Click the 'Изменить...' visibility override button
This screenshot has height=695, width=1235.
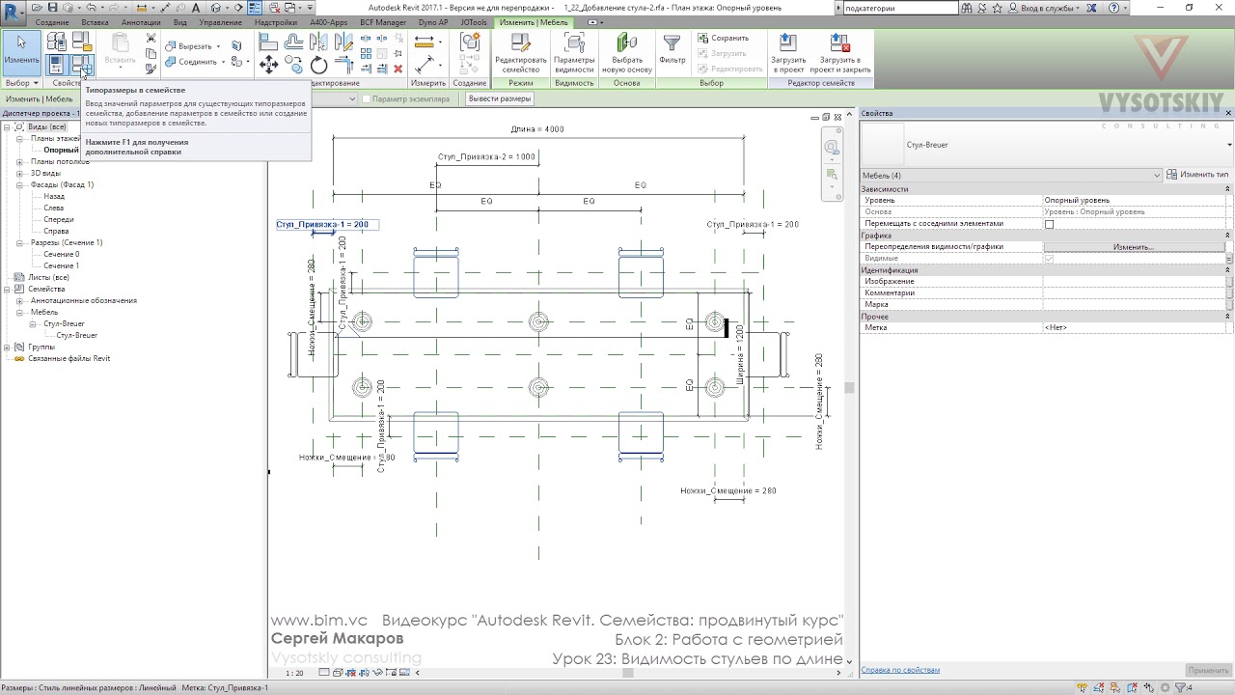1134,247
